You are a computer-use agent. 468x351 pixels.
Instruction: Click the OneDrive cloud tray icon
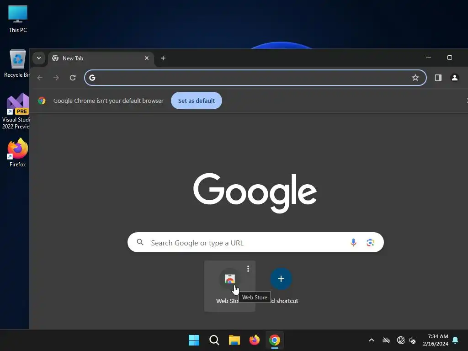click(x=386, y=340)
